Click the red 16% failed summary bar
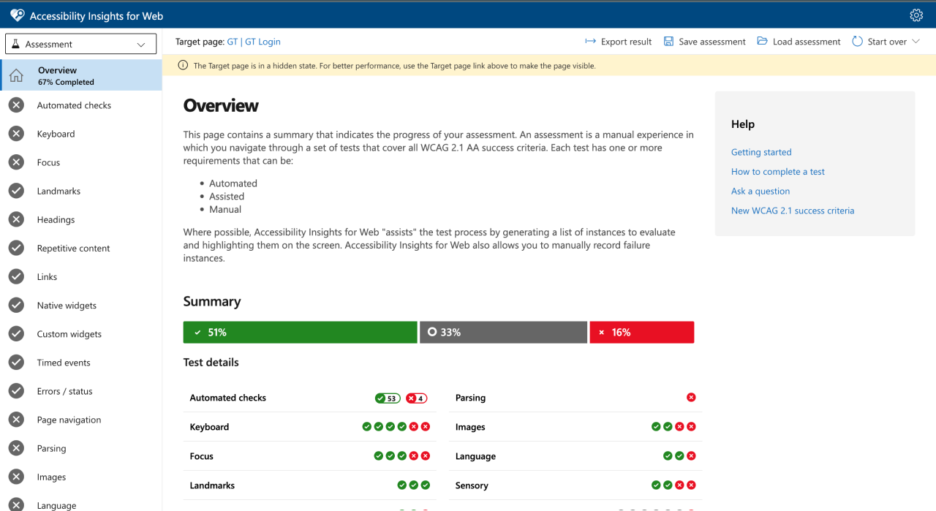 [642, 332]
